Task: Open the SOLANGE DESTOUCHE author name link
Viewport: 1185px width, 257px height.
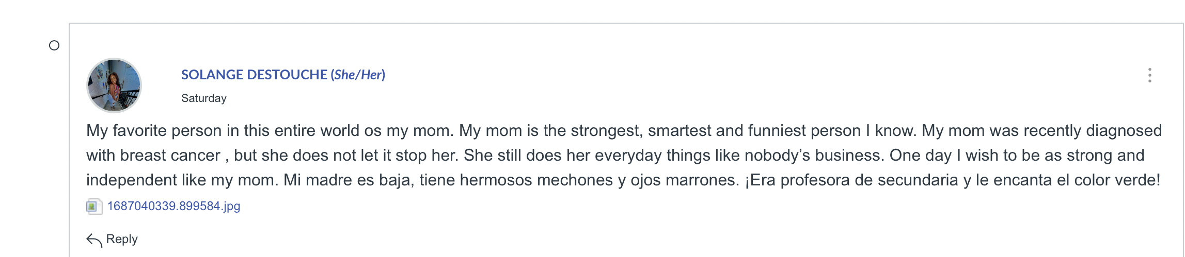Action: point(254,75)
